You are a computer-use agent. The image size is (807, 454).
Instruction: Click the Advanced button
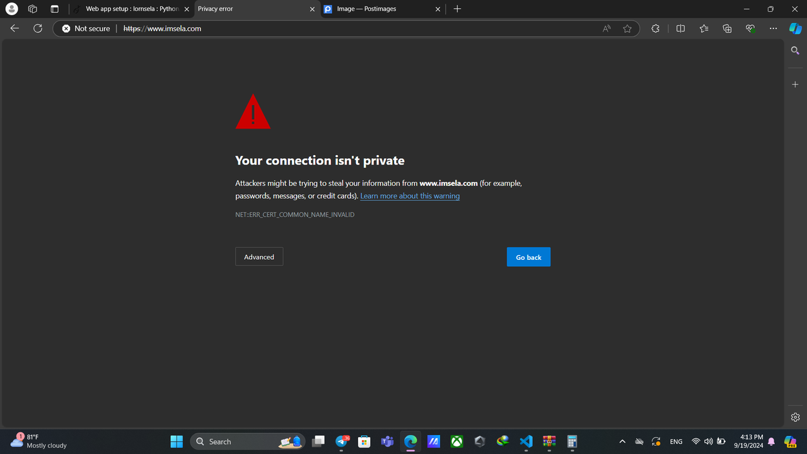click(258, 257)
